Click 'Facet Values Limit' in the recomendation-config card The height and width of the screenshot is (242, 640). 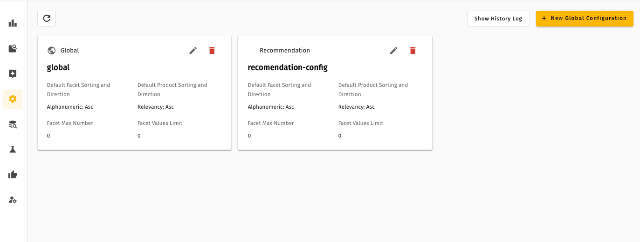(x=361, y=123)
